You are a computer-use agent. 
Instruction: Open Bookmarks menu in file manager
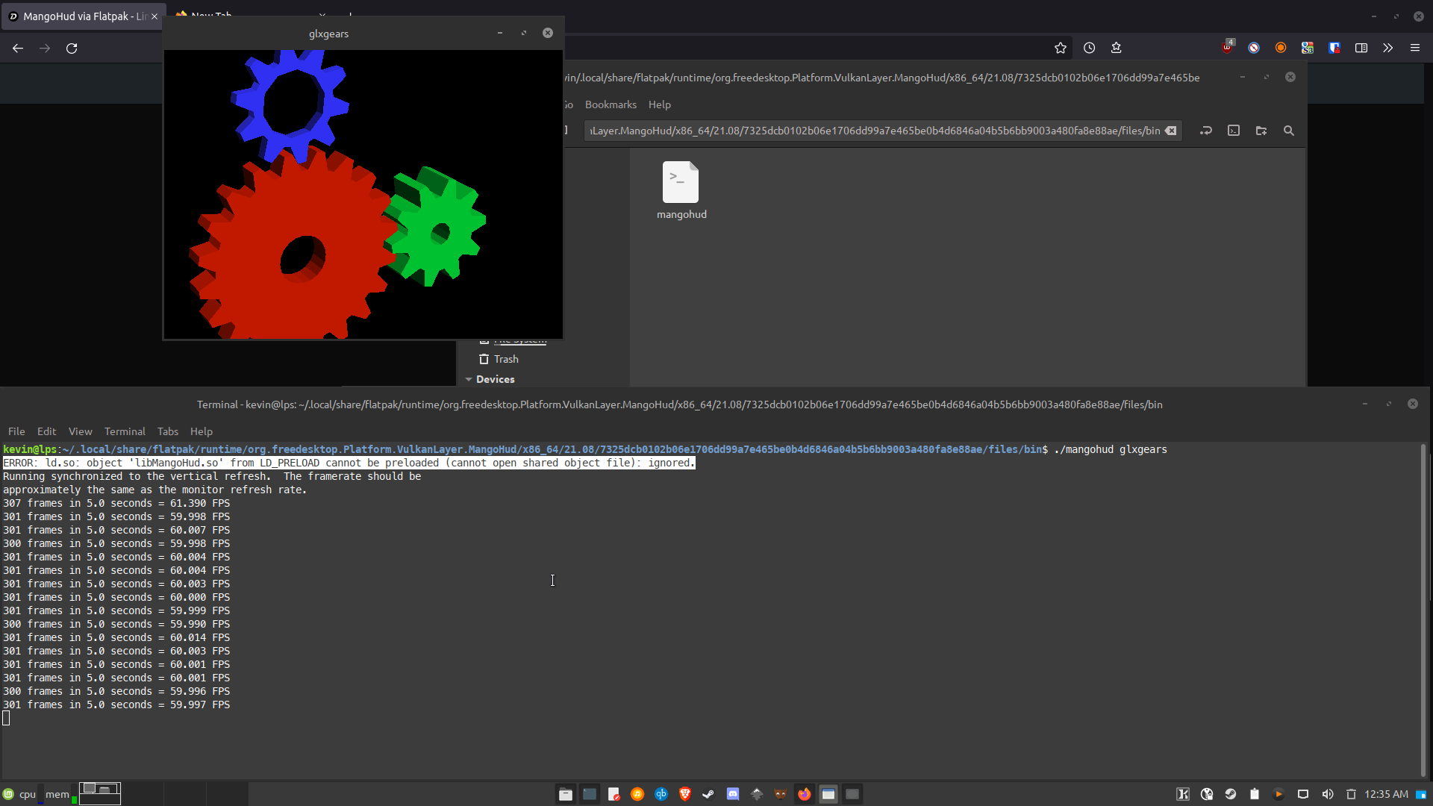[611, 104]
